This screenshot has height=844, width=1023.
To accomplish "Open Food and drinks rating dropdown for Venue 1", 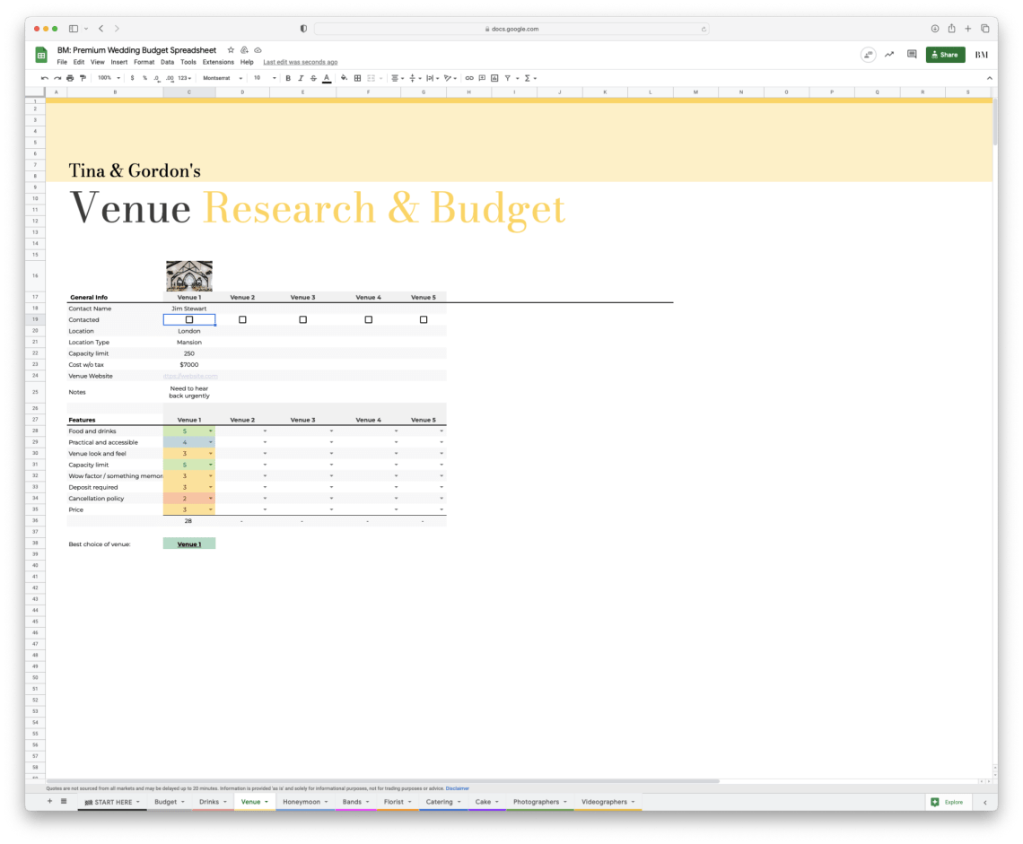I will pyautogui.click(x=211, y=431).
